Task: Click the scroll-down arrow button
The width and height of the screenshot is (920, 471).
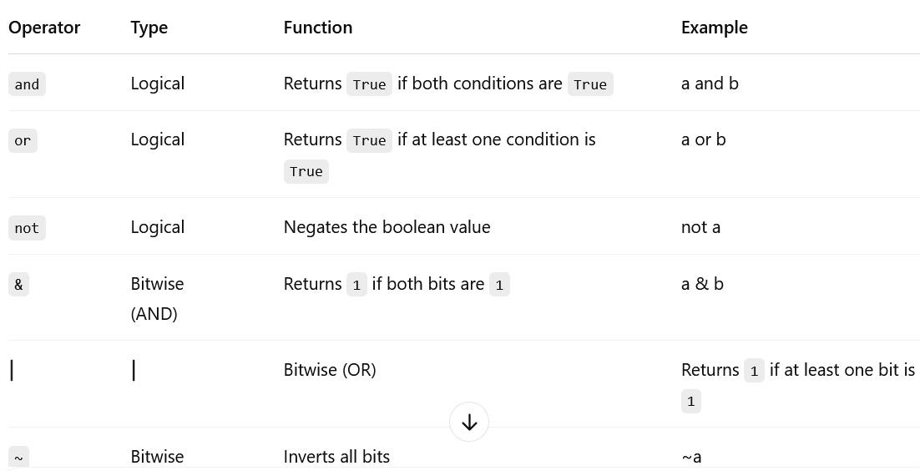Action: (469, 423)
